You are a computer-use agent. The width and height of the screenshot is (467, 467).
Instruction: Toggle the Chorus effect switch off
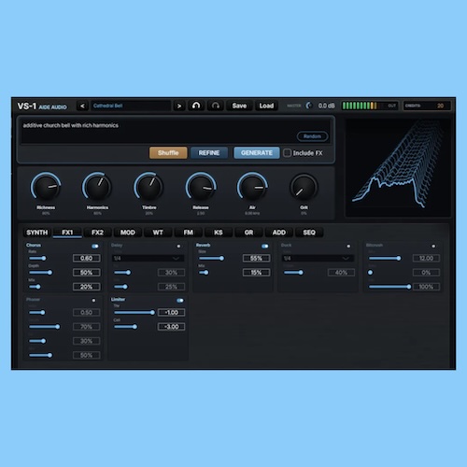pyautogui.click(x=95, y=246)
